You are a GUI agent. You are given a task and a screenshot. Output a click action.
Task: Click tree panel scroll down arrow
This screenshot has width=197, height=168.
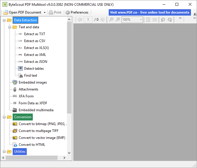point(69,153)
